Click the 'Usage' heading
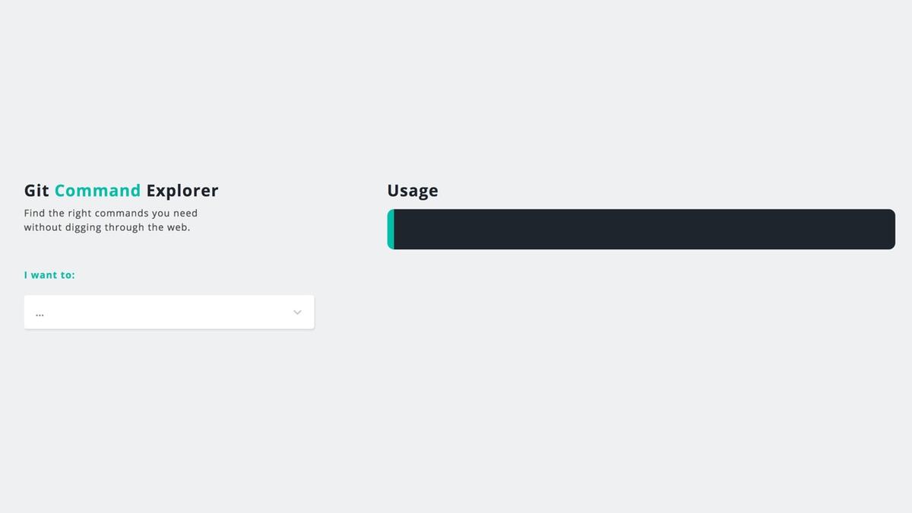The width and height of the screenshot is (912, 513). point(412,191)
